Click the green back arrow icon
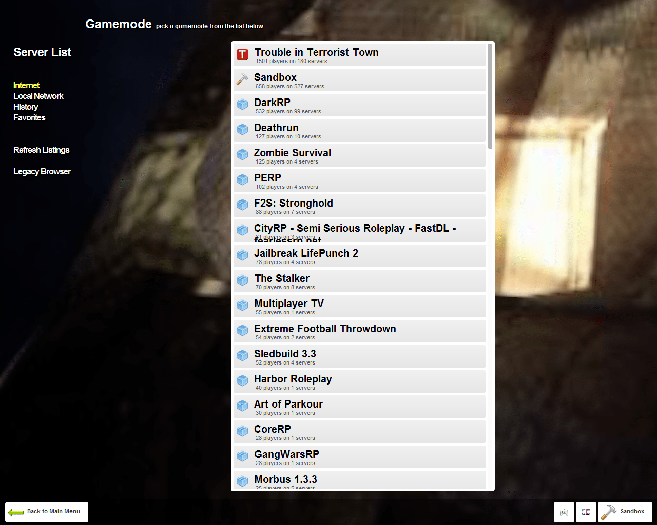 16,512
